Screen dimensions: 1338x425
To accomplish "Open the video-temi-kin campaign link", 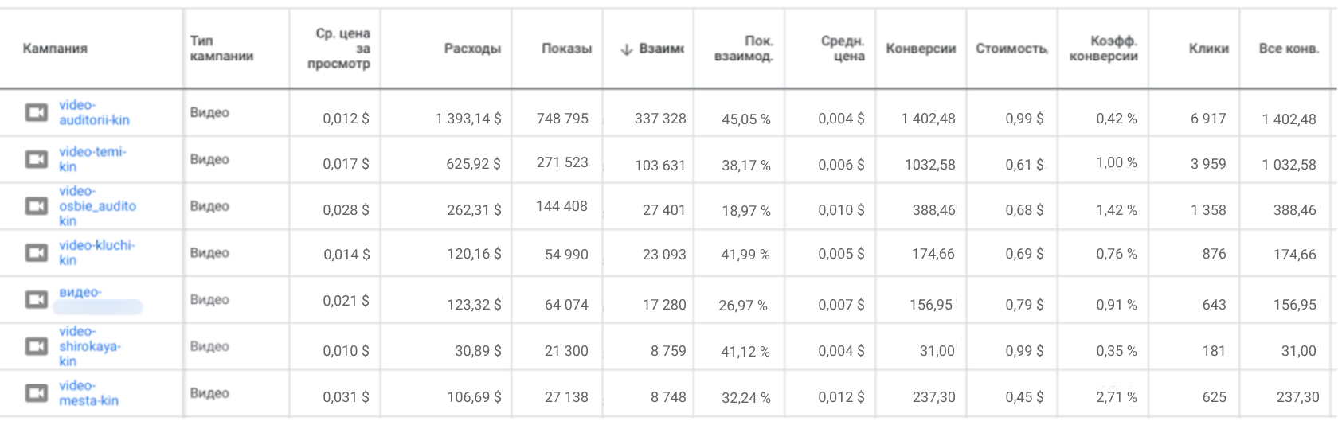I will [x=92, y=159].
